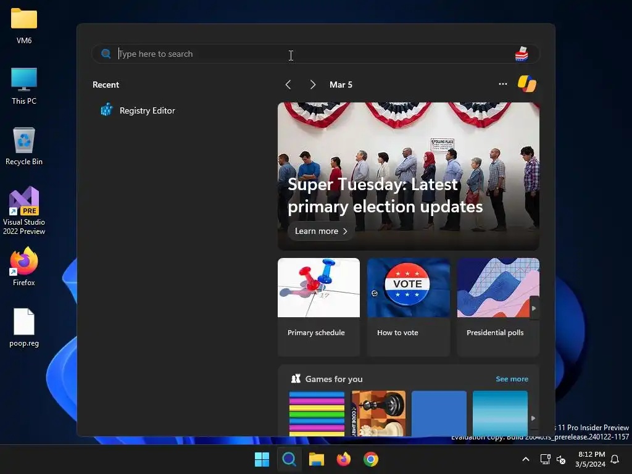Launch Firefox from the taskbar
The height and width of the screenshot is (474, 632).
point(343,459)
